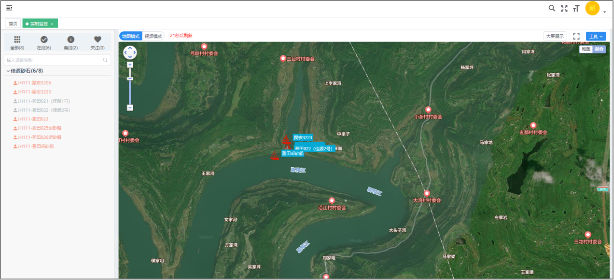
Task: Click the 小浙村村委会 map pin
Action: coord(428,110)
